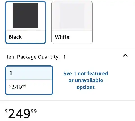Click the 'Black' text label
The height and width of the screenshot is (121, 135).
pos(15,37)
